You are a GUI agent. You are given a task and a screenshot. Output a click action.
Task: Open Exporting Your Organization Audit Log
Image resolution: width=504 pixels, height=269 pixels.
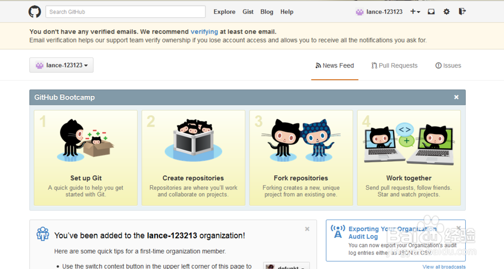point(393,233)
